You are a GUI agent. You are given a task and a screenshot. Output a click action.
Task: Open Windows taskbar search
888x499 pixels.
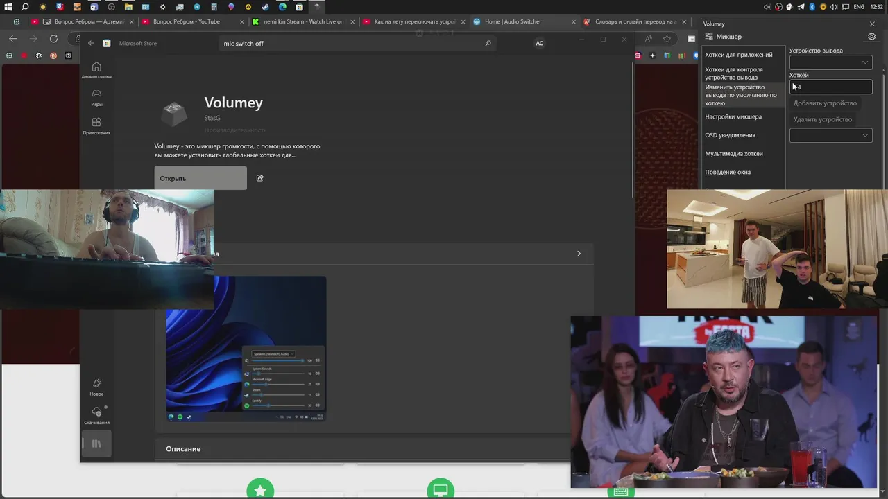26,7
